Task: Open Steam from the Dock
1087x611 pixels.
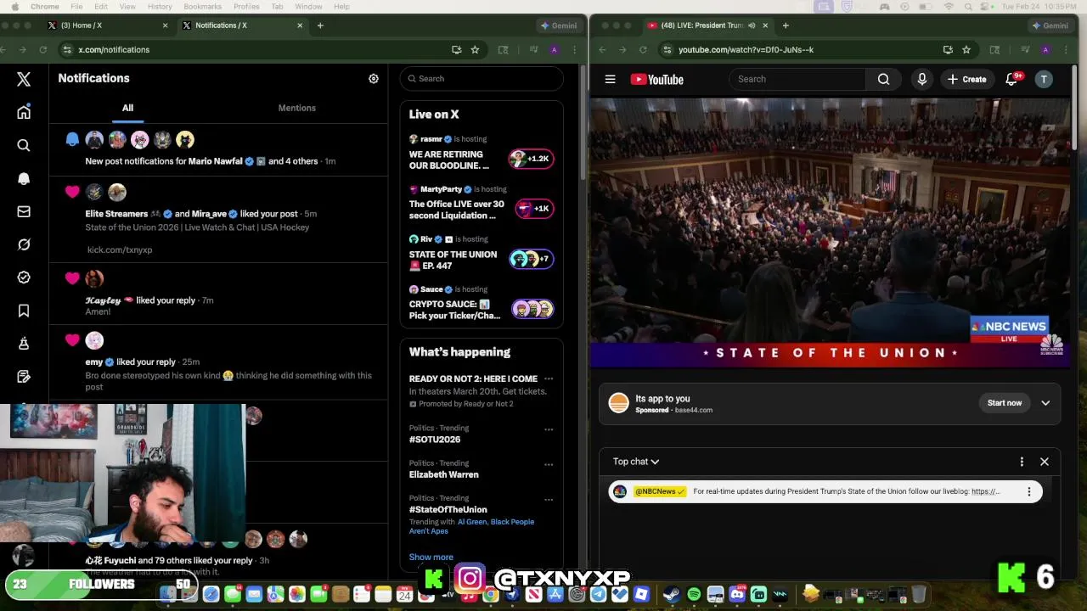Action: (x=672, y=594)
